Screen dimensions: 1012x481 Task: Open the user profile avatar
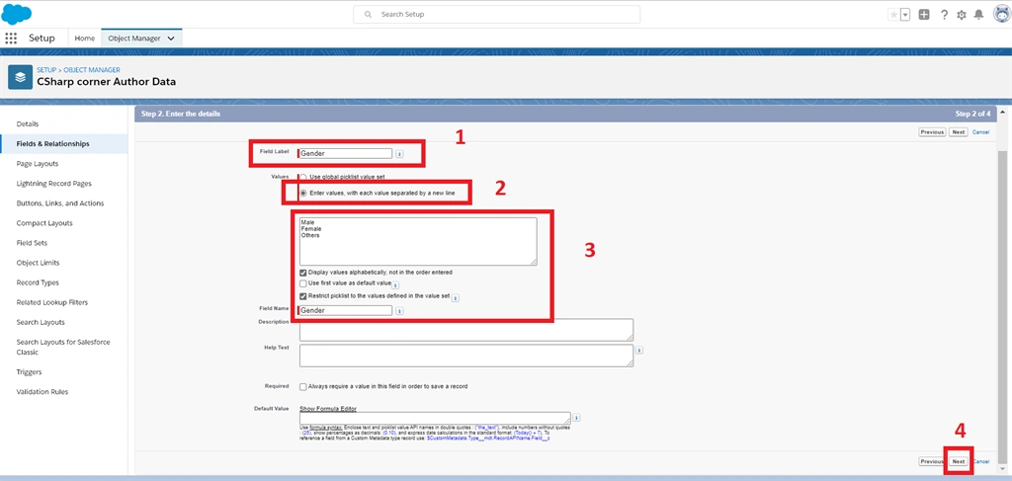click(1001, 14)
